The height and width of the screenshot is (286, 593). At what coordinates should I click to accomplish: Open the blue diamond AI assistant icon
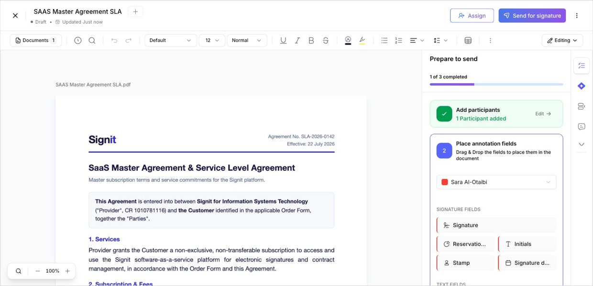pos(582,86)
